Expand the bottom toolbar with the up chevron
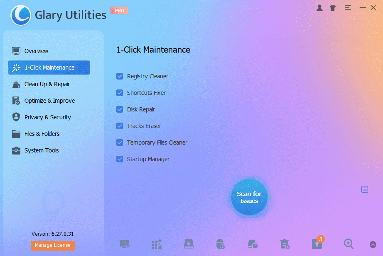Screen dimensions: 383x256 373,244
